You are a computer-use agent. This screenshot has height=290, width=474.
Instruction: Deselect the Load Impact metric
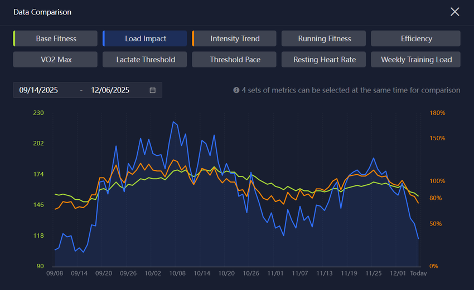[146, 38]
